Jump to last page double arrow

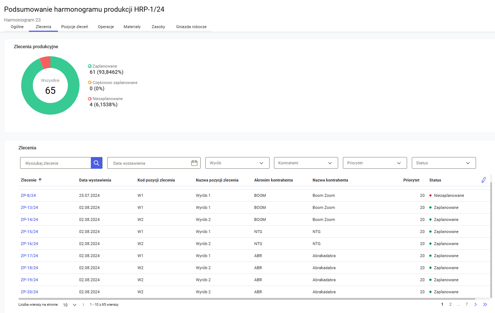point(485,304)
